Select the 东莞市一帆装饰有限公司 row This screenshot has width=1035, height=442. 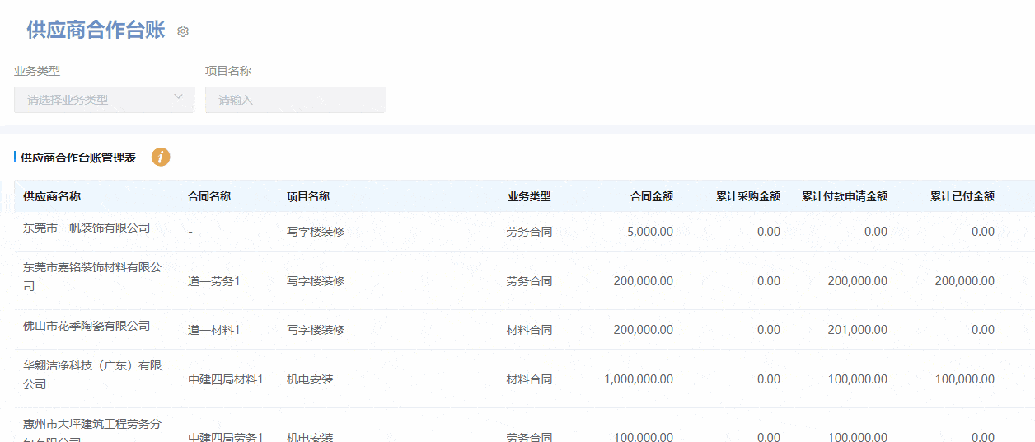pyautogui.click(x=87, y=228)
